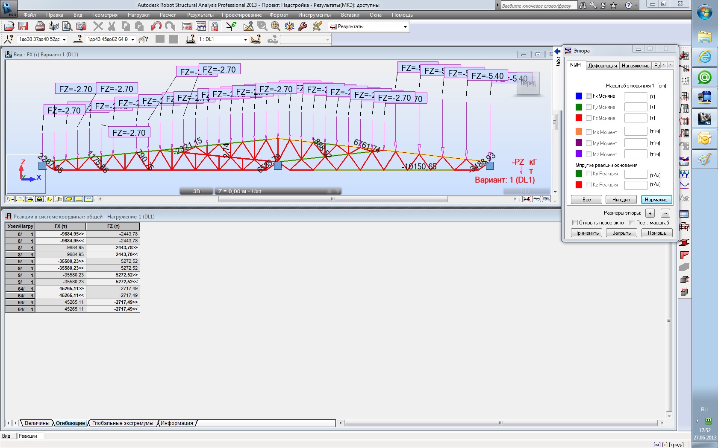Viewport: 718px width, 448px height.
Task: Click the Применить button
Action: pos(586,233)
